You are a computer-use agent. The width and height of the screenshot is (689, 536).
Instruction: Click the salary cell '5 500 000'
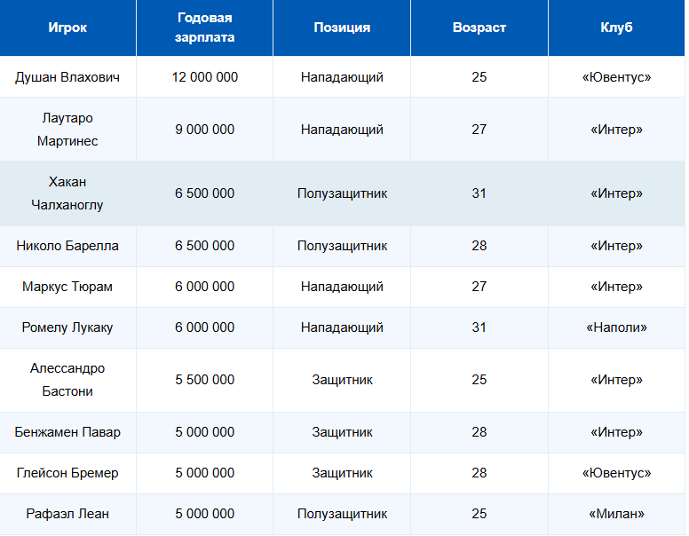click(x=205, y=380)
